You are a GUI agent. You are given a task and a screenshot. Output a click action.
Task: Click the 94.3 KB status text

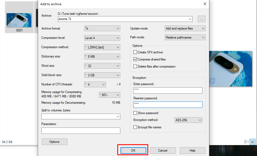[x=7, y=142]
